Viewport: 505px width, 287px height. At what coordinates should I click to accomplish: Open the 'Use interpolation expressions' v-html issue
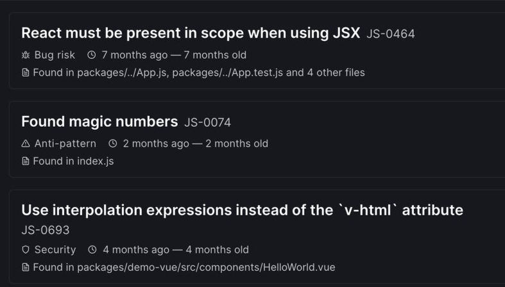click(x=242, y=210)
